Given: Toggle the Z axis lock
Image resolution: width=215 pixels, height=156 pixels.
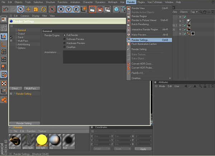Looking at the screenshot, I should pyautogui.click(x=76, y=9).
